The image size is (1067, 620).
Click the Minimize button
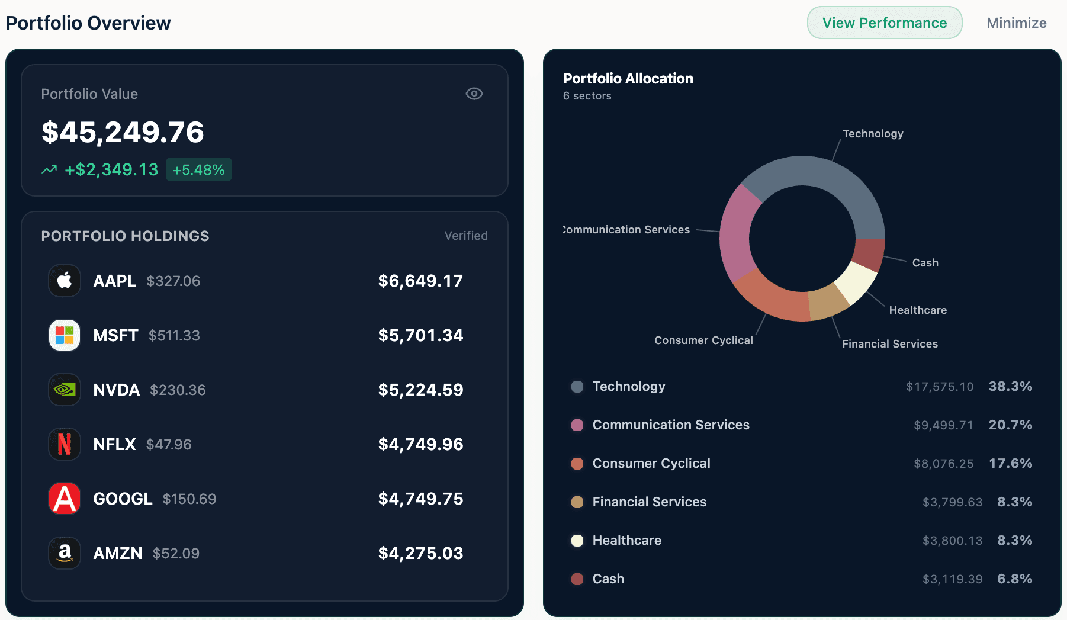[x=1017, y=23]
